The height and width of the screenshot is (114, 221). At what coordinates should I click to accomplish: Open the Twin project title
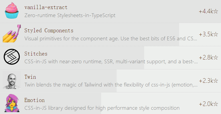coord(30,77)
